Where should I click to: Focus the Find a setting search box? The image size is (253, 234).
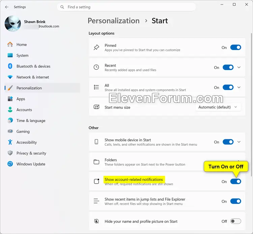point(126,7)
